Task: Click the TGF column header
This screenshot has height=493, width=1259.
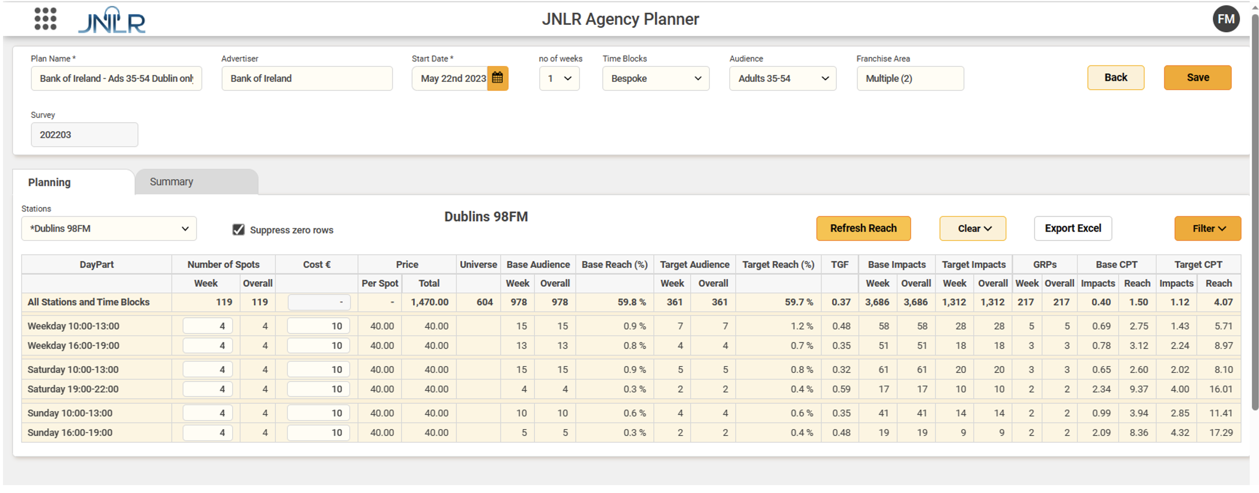Action: (839, 264)
